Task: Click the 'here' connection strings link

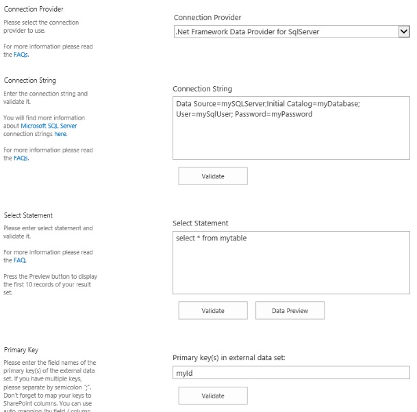Action: (60, 135)
